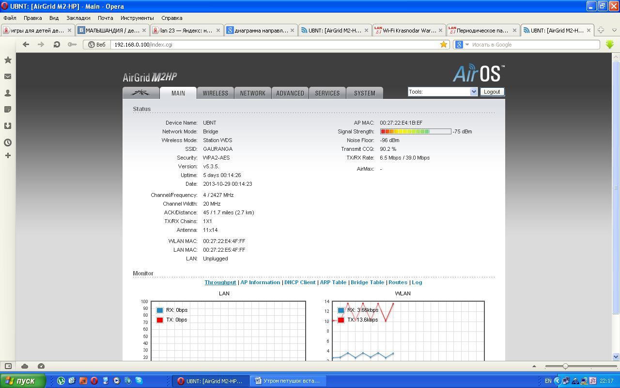The image size is (620, 388).
Task: Open the Contacts panel person icon
Action: pos(8,93)
